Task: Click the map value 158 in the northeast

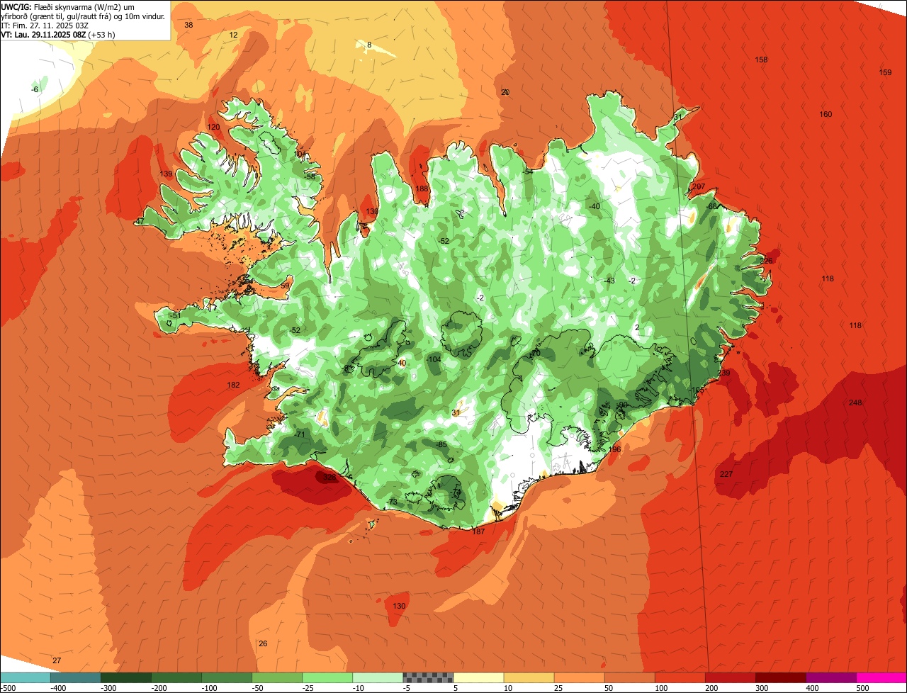Action: (x=761, y=60)
